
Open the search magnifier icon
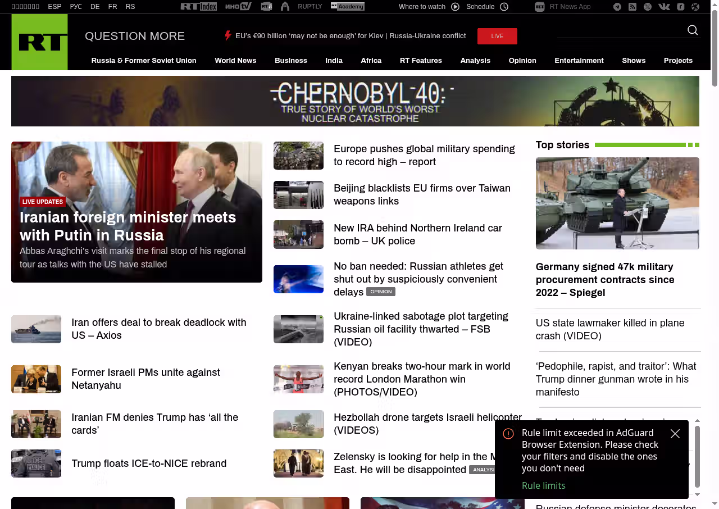[693, 30]
